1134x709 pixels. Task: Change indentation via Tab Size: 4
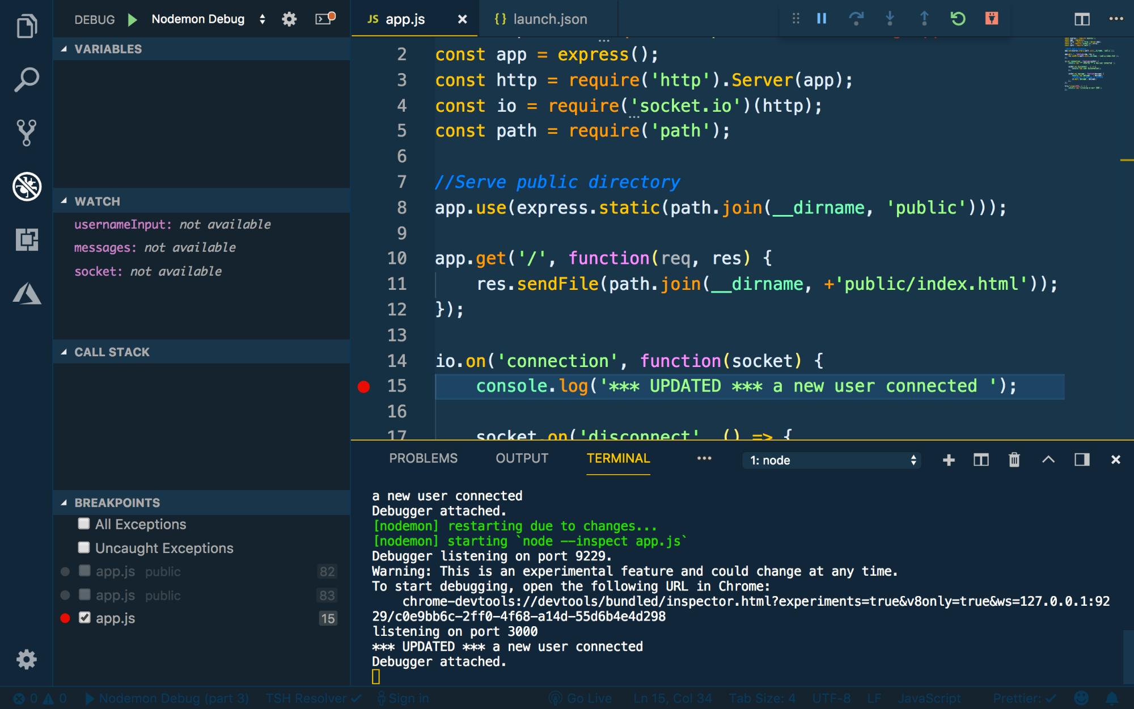pos(762,698)
